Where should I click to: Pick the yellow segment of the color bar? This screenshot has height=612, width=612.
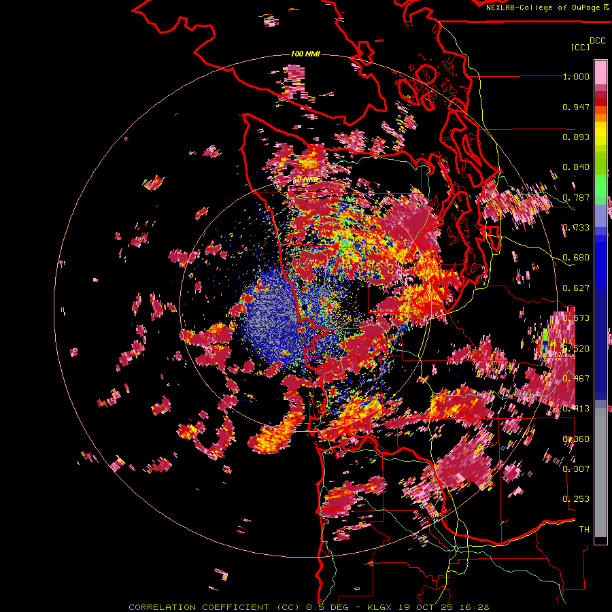(600, 133)
